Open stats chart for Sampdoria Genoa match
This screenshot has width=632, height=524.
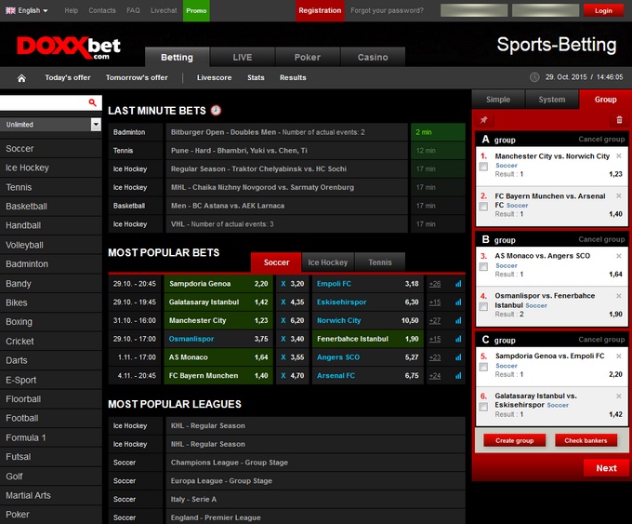click(x=458, y=284)
